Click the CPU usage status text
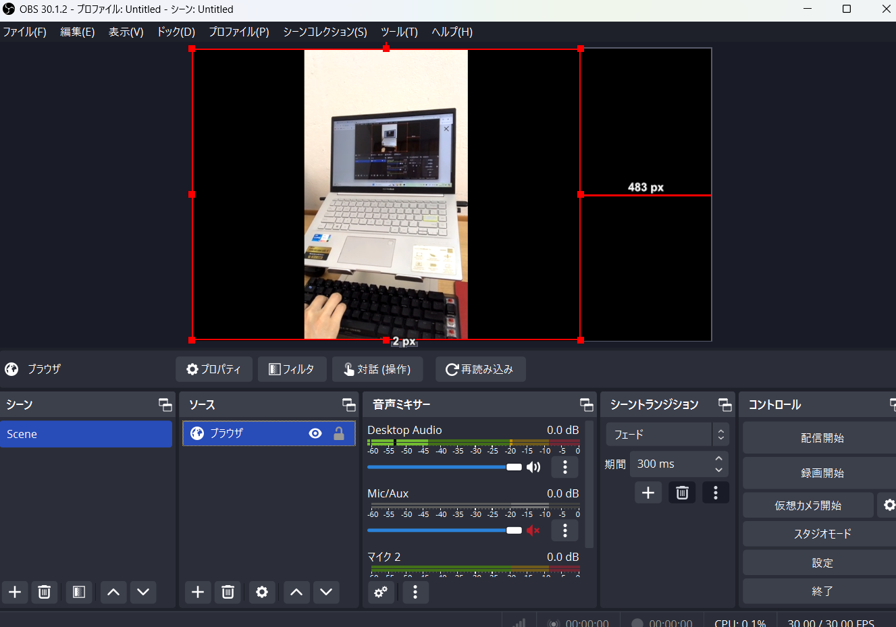The width and height of the screenshot is (896, 627). click(x=740, y=622)
